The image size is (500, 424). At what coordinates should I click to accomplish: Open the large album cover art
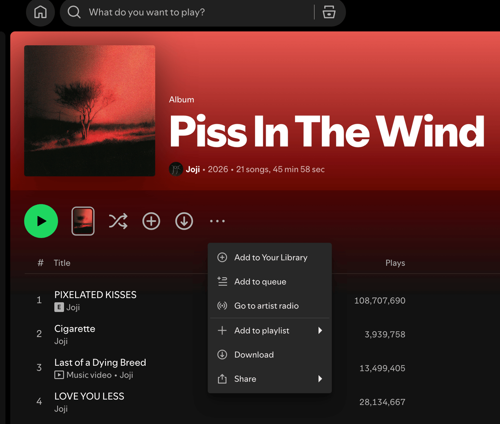[x=90, y=111]
